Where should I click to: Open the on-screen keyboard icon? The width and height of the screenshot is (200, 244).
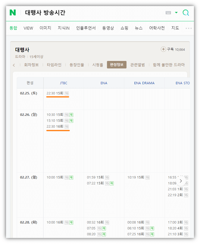(168, 13)
